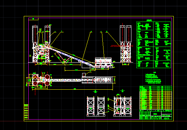
Task: Select the yellow revision strip at bottom-left border
Action: point(26,112)
